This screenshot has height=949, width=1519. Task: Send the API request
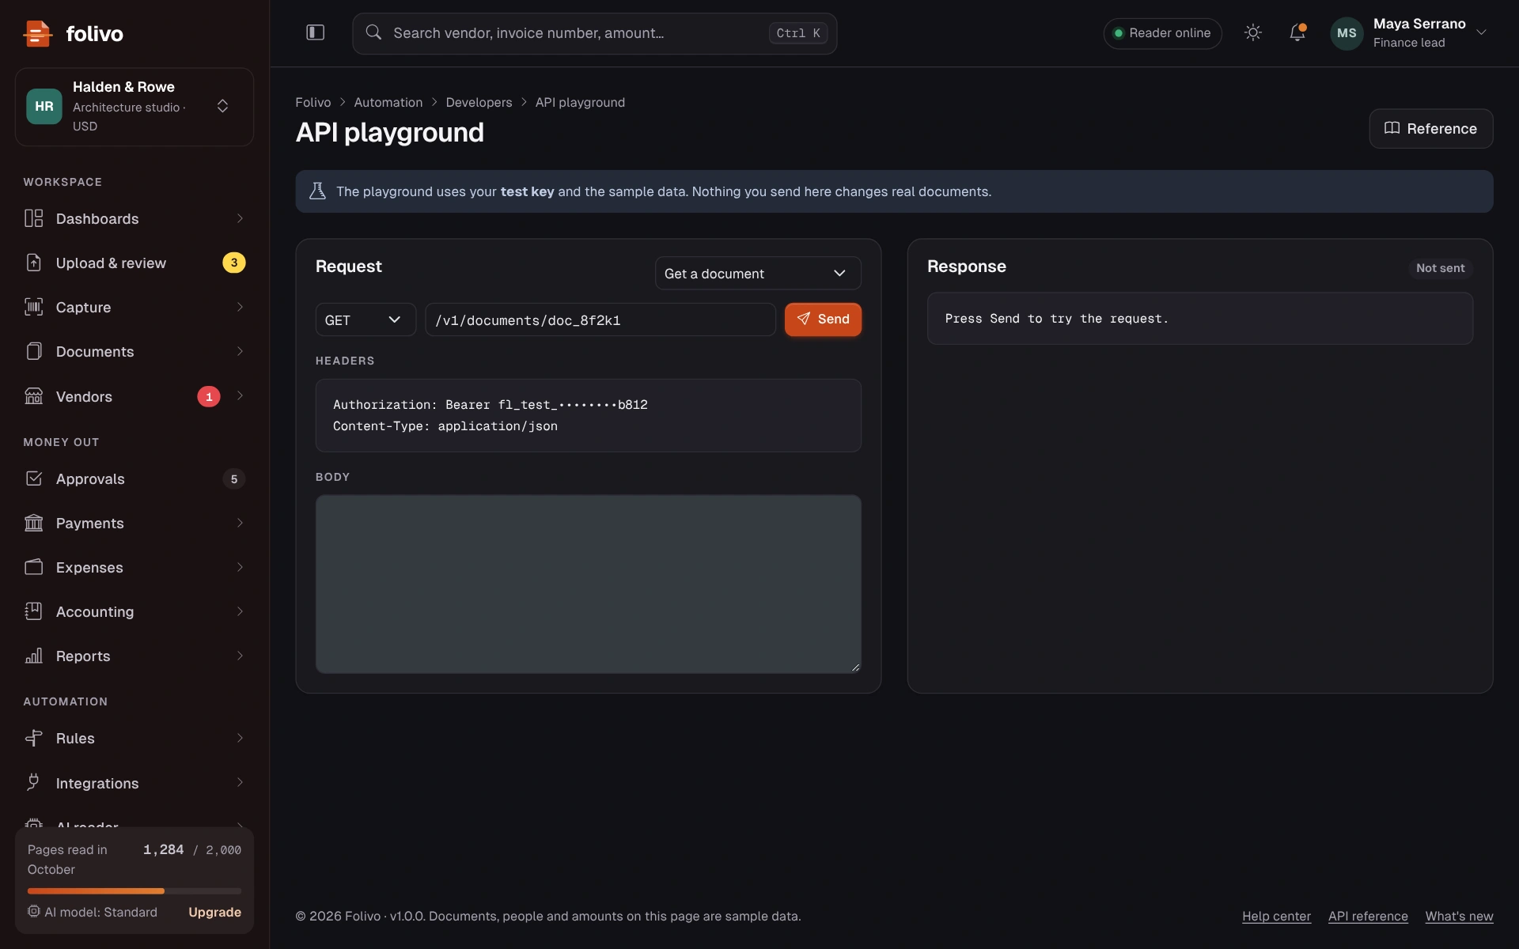point(823,319)
